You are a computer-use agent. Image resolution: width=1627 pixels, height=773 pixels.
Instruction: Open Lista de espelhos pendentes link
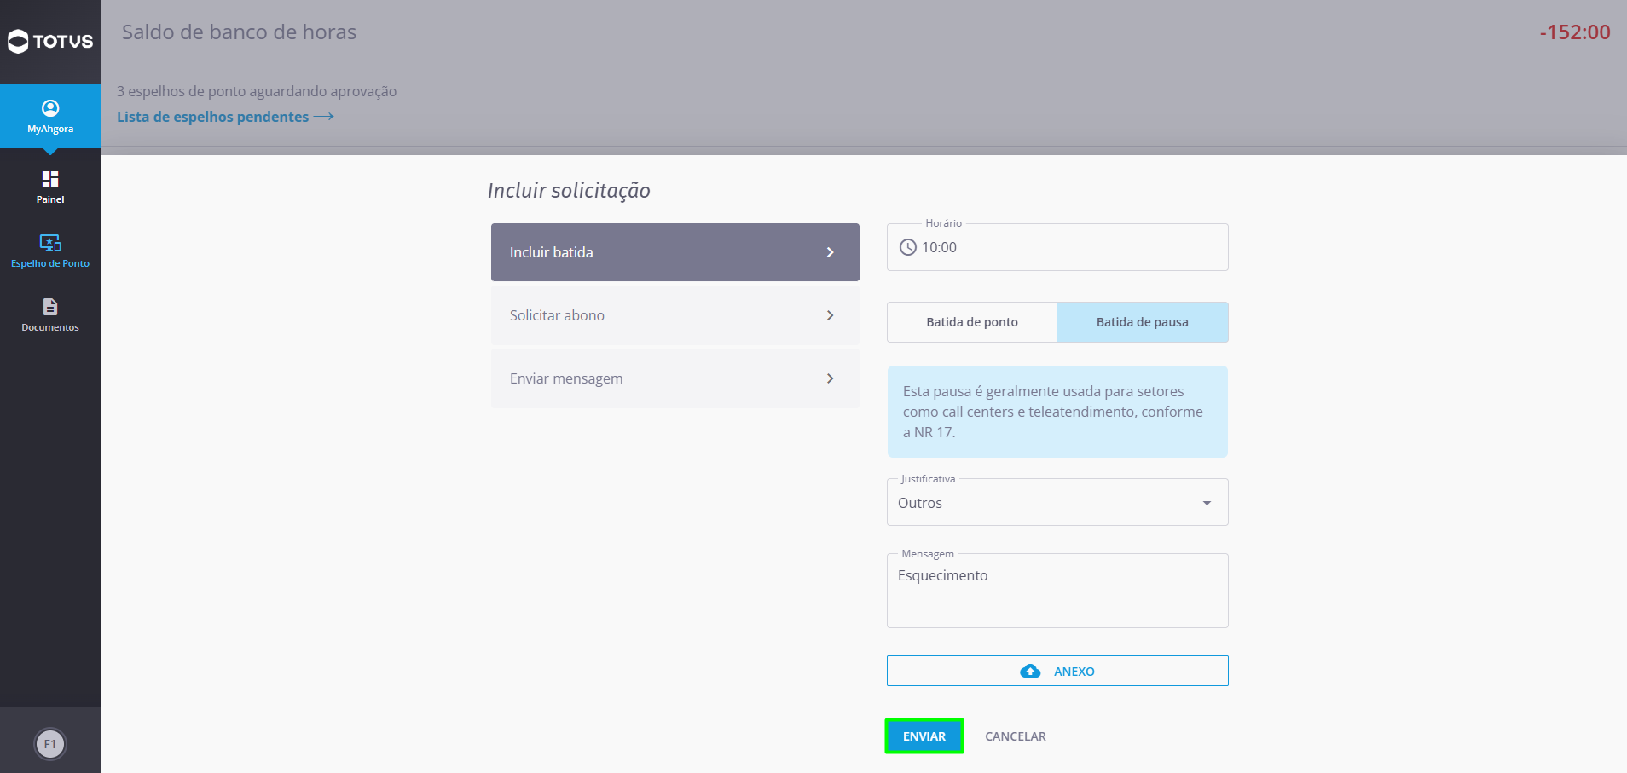(213, 117)
